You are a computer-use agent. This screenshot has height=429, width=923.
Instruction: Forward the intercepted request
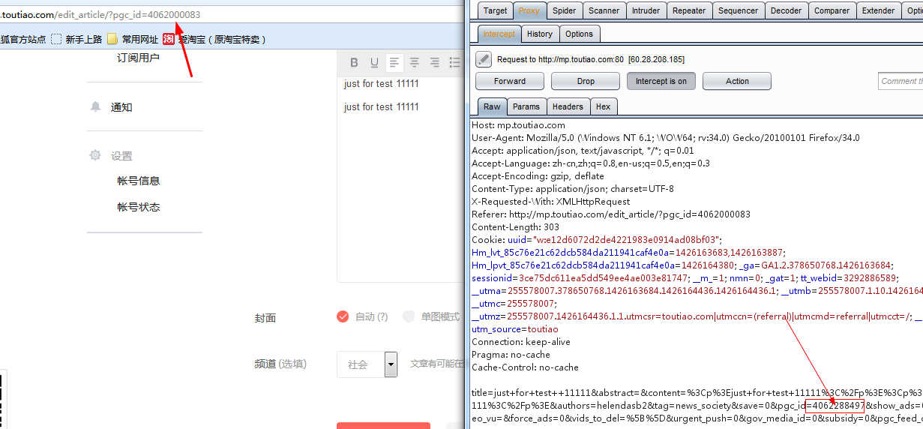pos(510,81)
